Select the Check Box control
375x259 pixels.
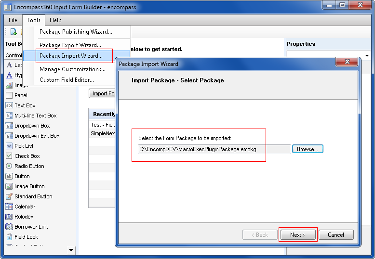27,156
